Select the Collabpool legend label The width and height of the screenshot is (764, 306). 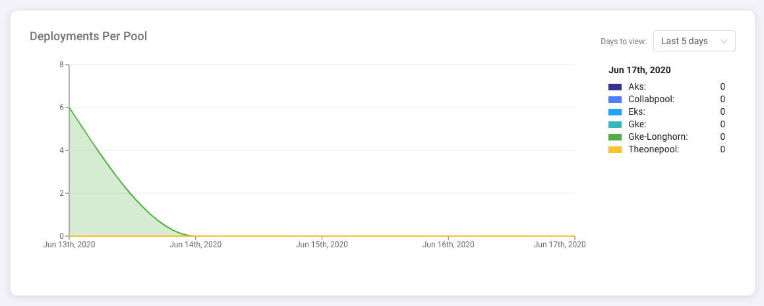click(x=651, y=99)
